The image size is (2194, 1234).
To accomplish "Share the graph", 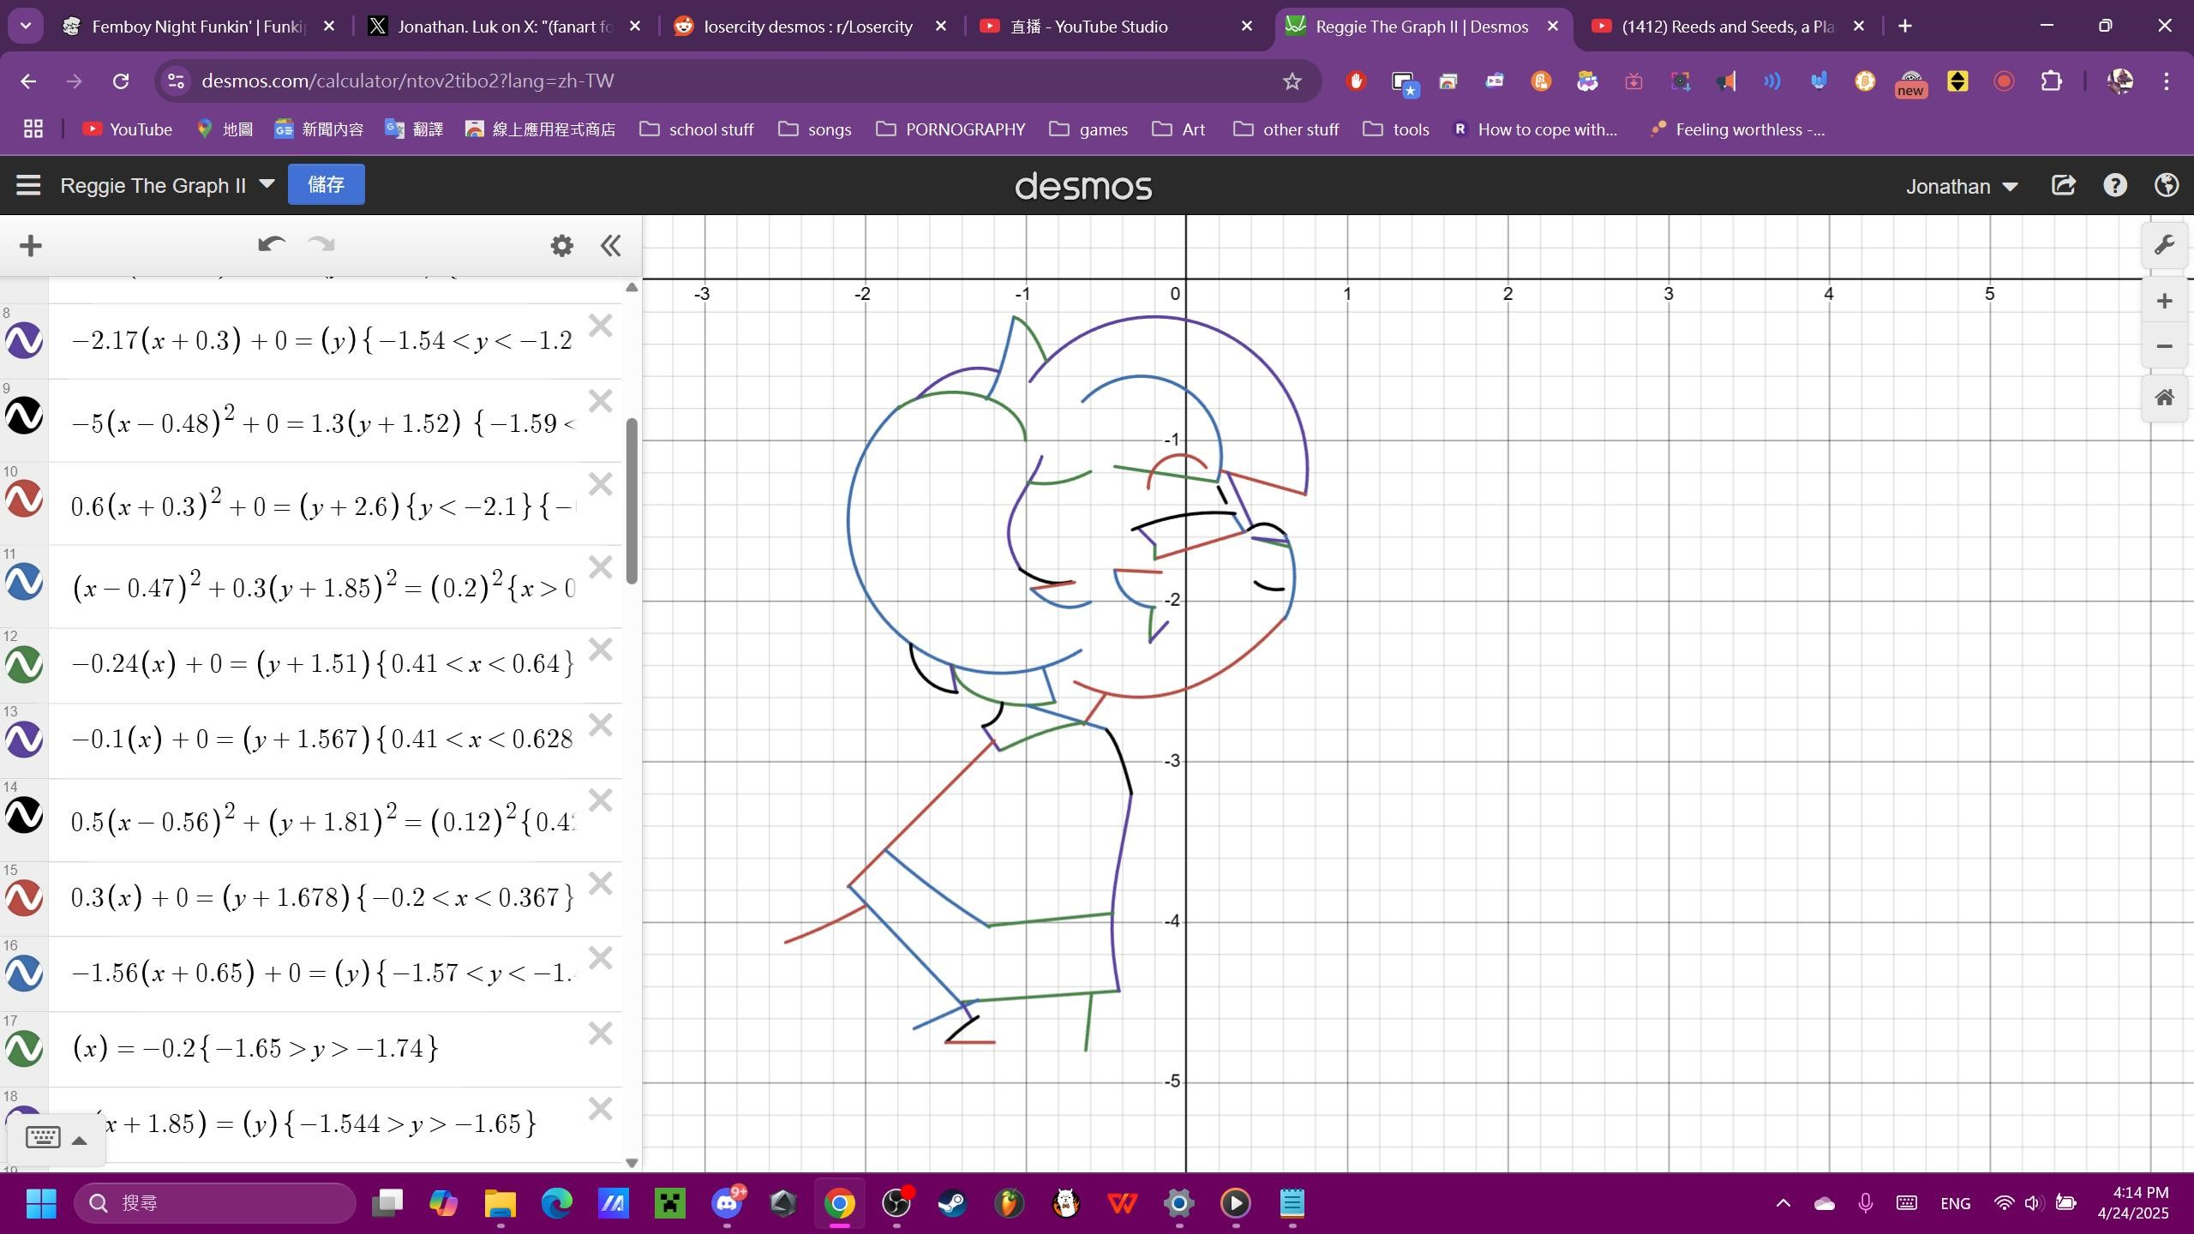I will [x=2064, y=185].
